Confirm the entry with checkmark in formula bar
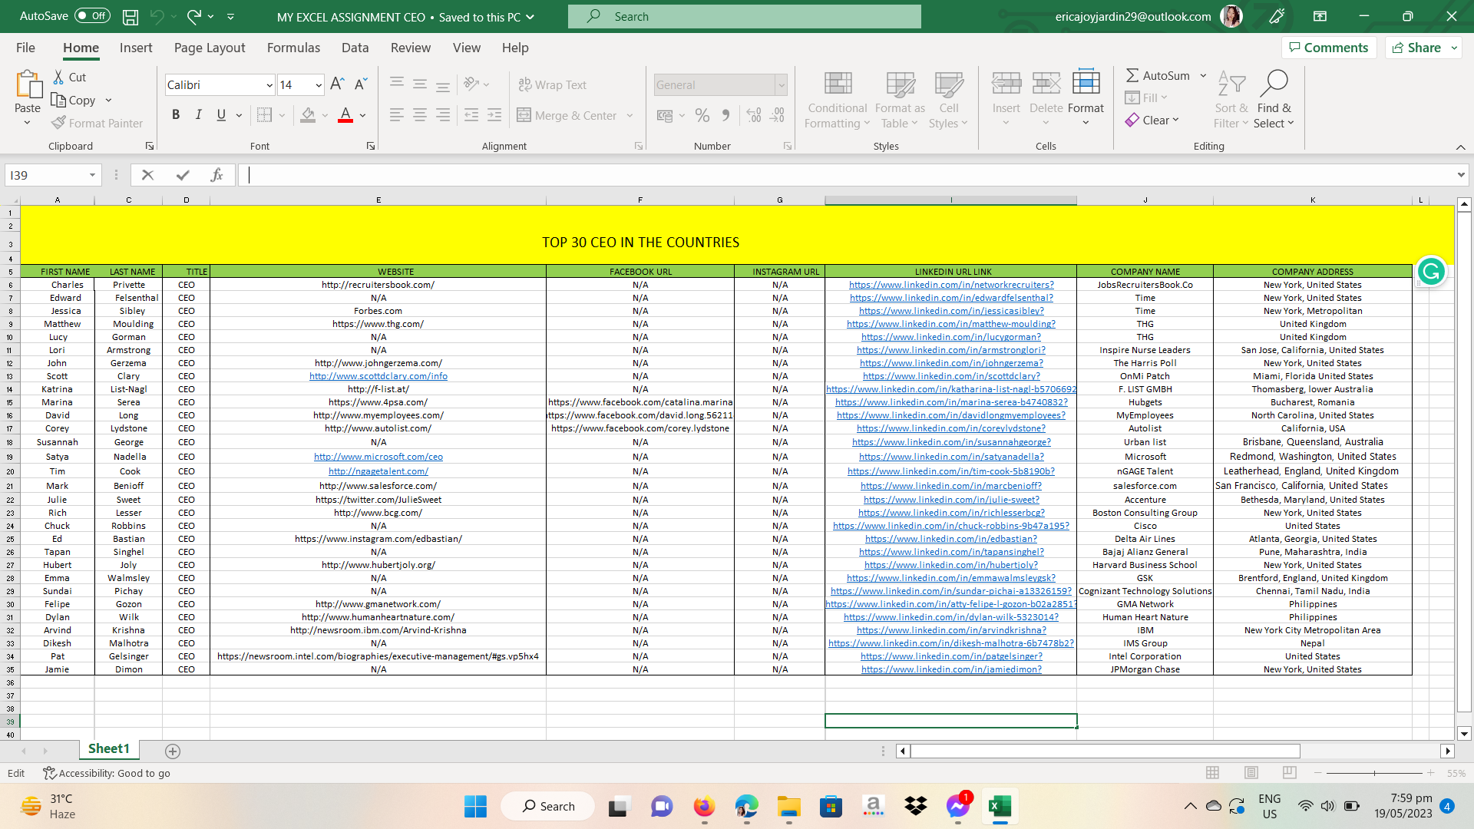Viewport: 1474px width, 829px height. (x=183, y=175)
